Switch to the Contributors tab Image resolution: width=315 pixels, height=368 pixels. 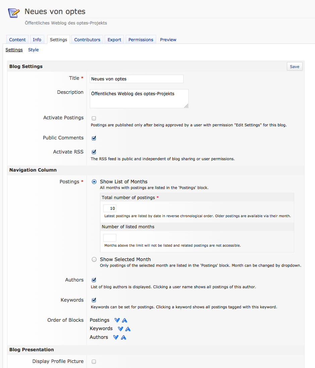pos(87,40)
